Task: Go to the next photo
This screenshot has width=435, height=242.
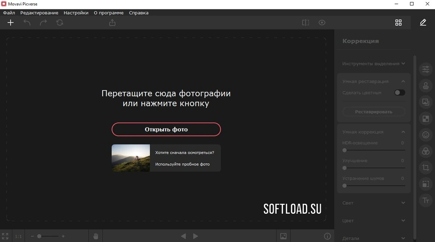Action: [196, 236]
